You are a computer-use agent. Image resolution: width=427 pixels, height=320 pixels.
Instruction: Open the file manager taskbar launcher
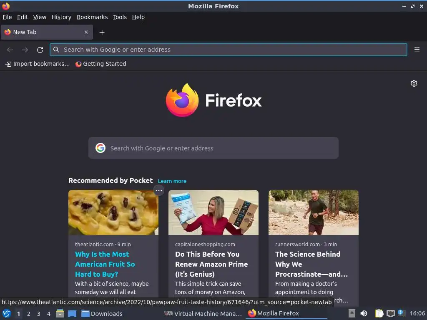click(60, 313)
